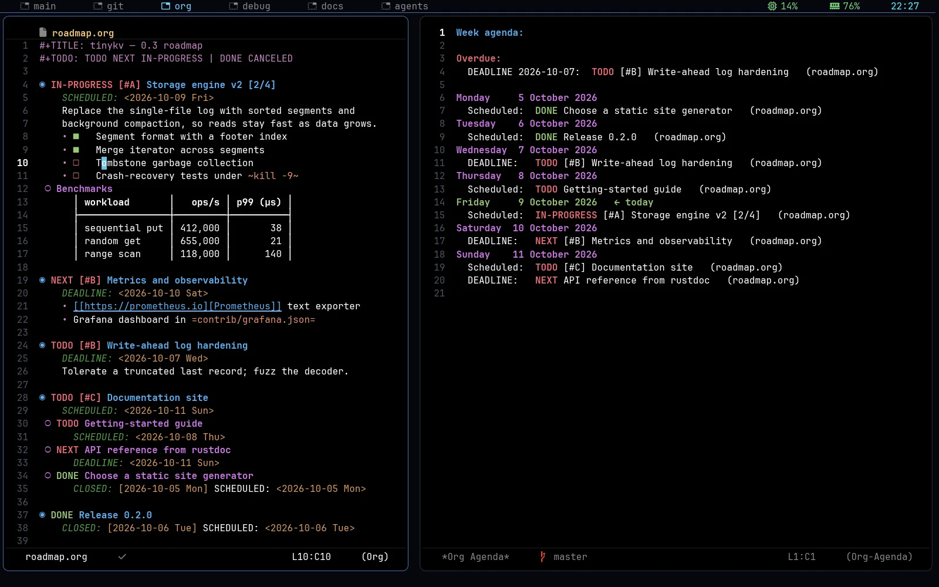Open the docs workspace tab

coord(326,6)
